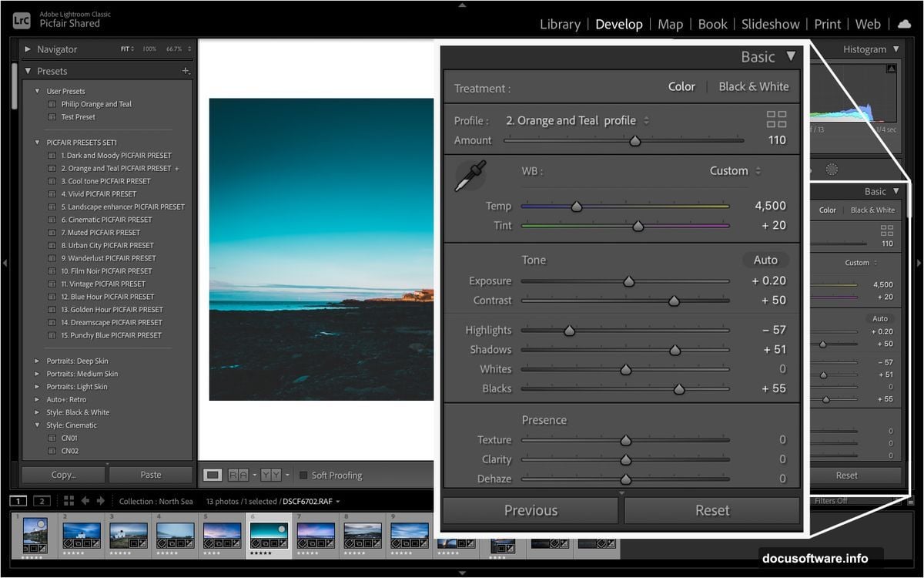Click the forward arrow in the filmstrip bar
This screenshot has width=924, height=578.
pos(101,500)
